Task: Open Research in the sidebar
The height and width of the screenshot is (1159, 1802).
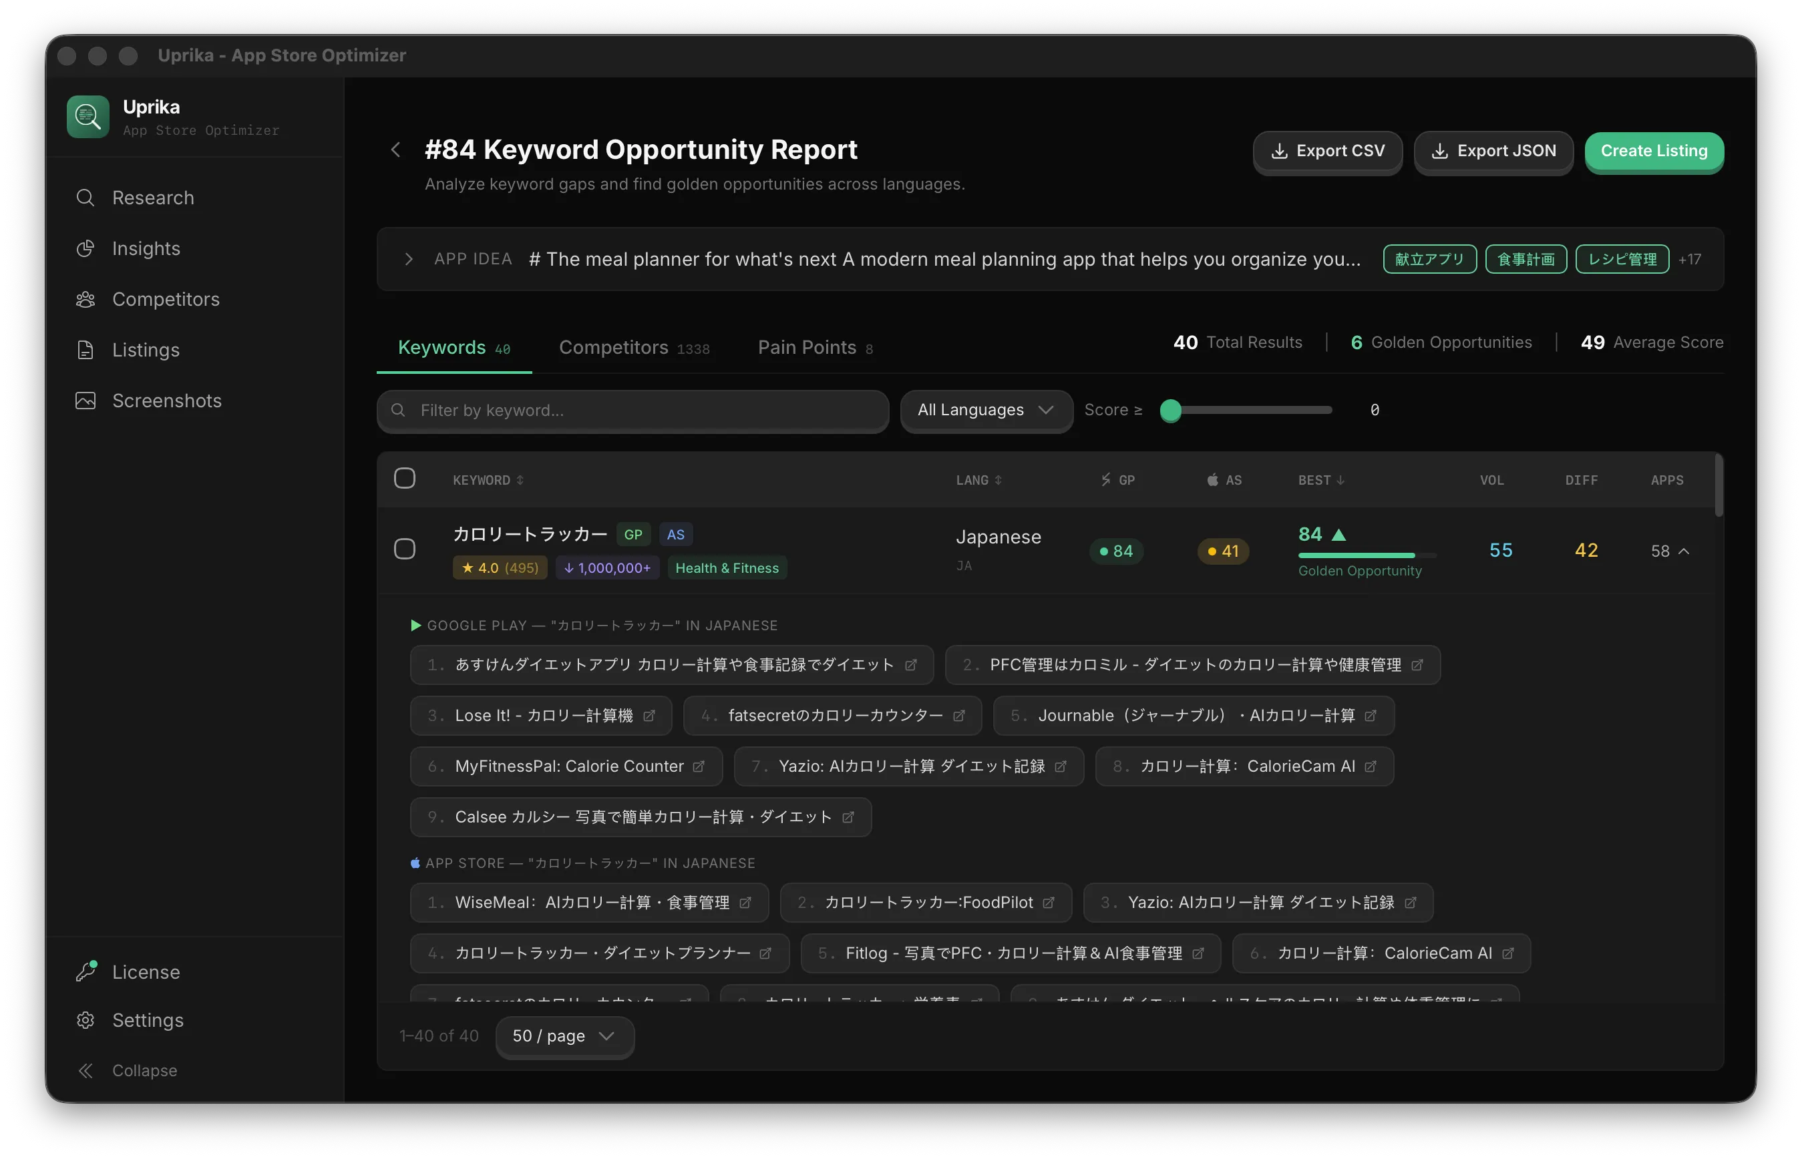Action: pos(195,198)
